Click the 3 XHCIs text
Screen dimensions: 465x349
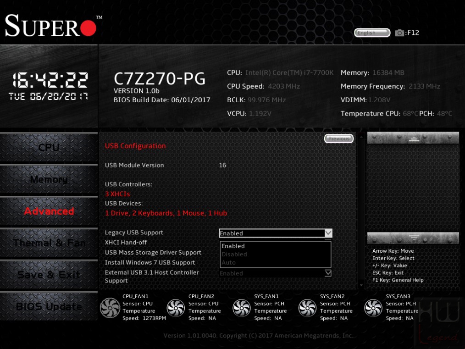[117, 194]
